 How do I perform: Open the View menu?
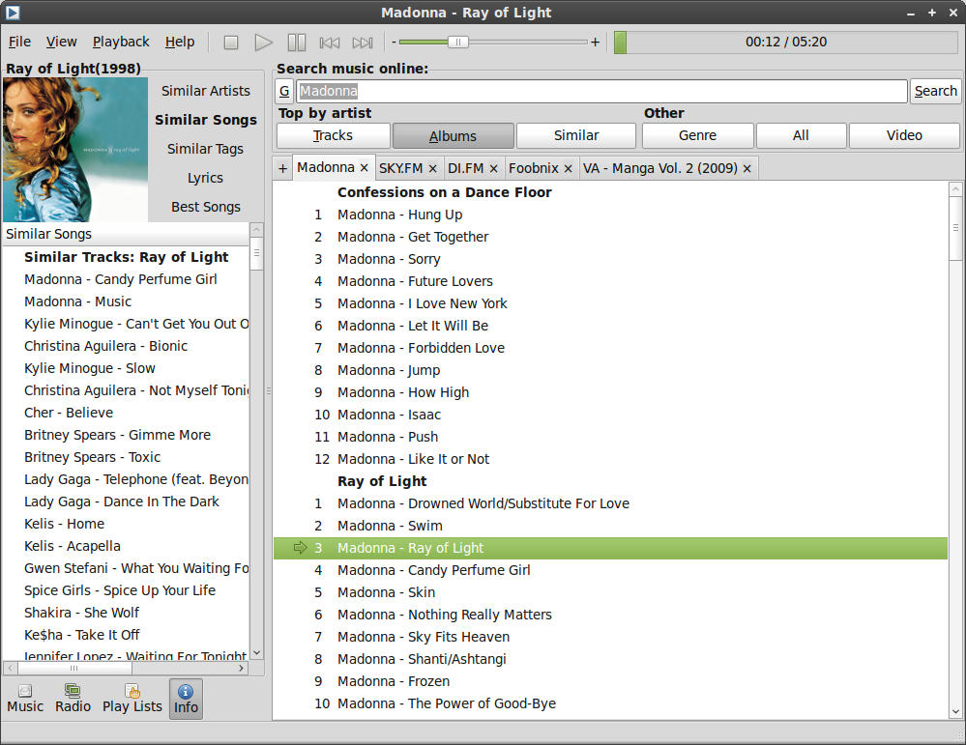tap(61, 42)
